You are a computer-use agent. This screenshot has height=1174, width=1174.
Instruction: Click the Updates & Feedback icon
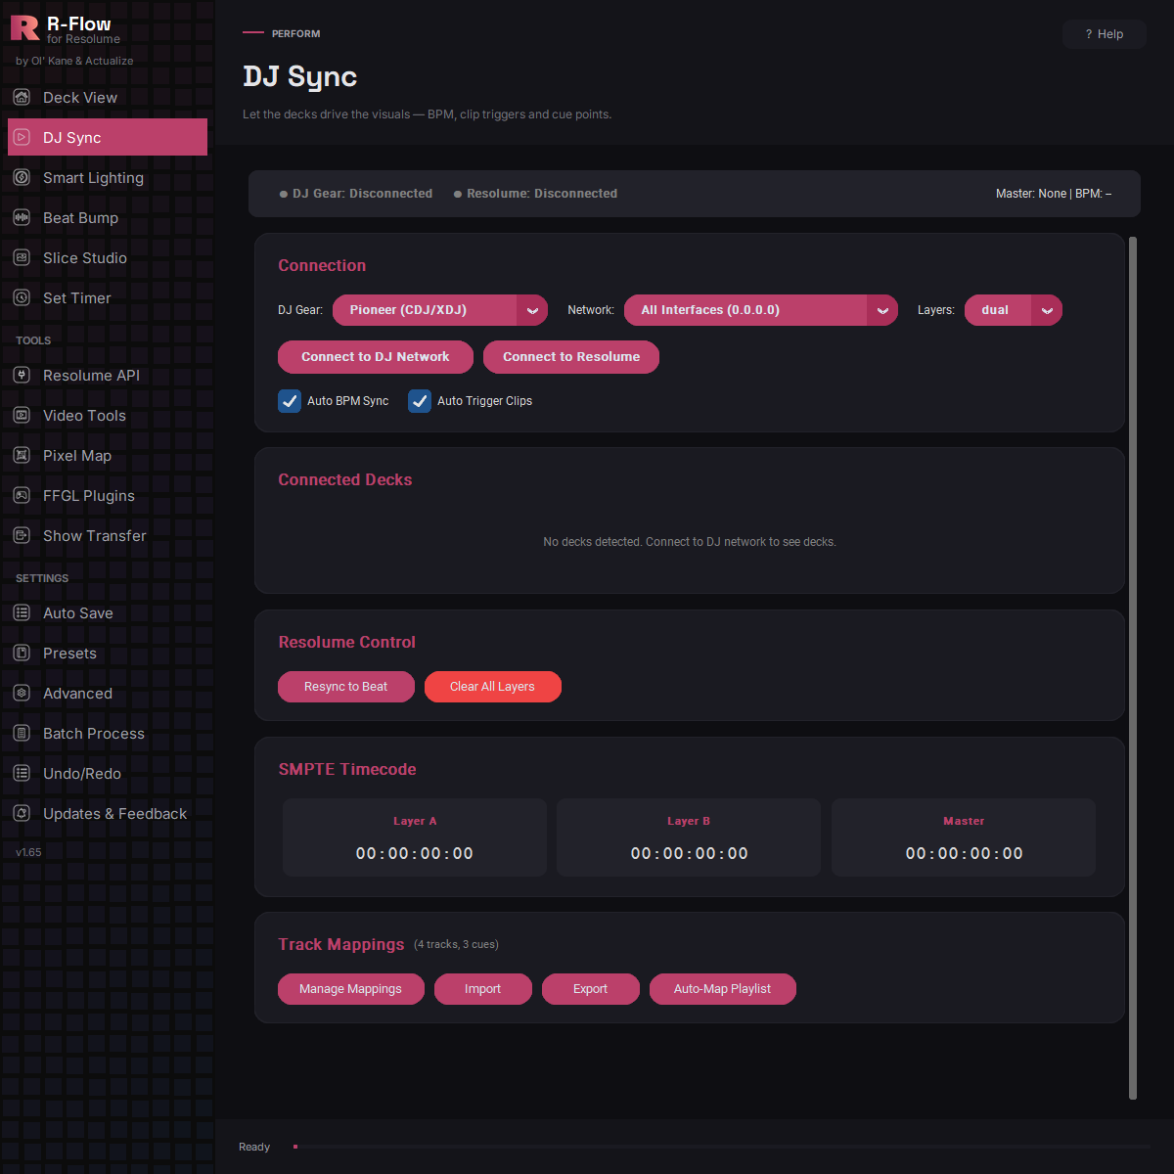click(x=22, y=813)
